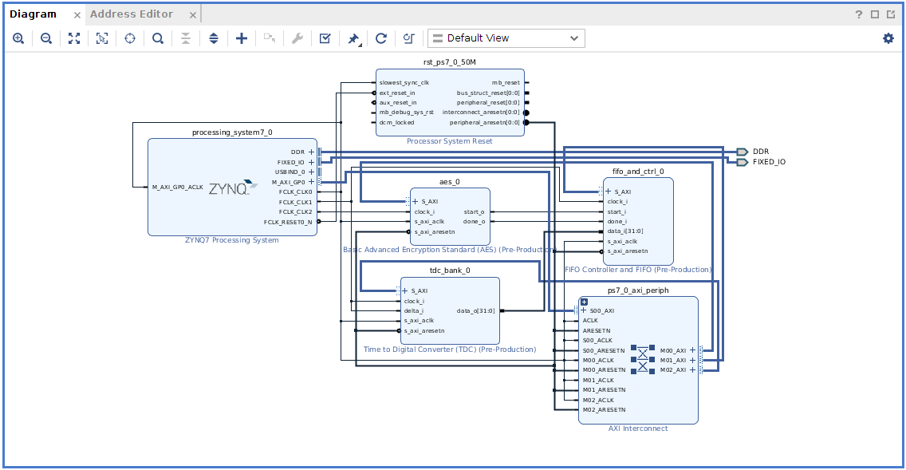Click the Zoom Out magnifier icon
This screenshot has height=470, width=906.
pos(46,38)
